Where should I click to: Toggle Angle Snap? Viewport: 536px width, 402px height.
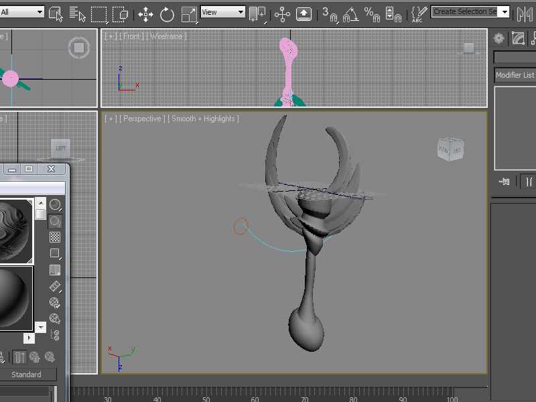pos(350,14)
